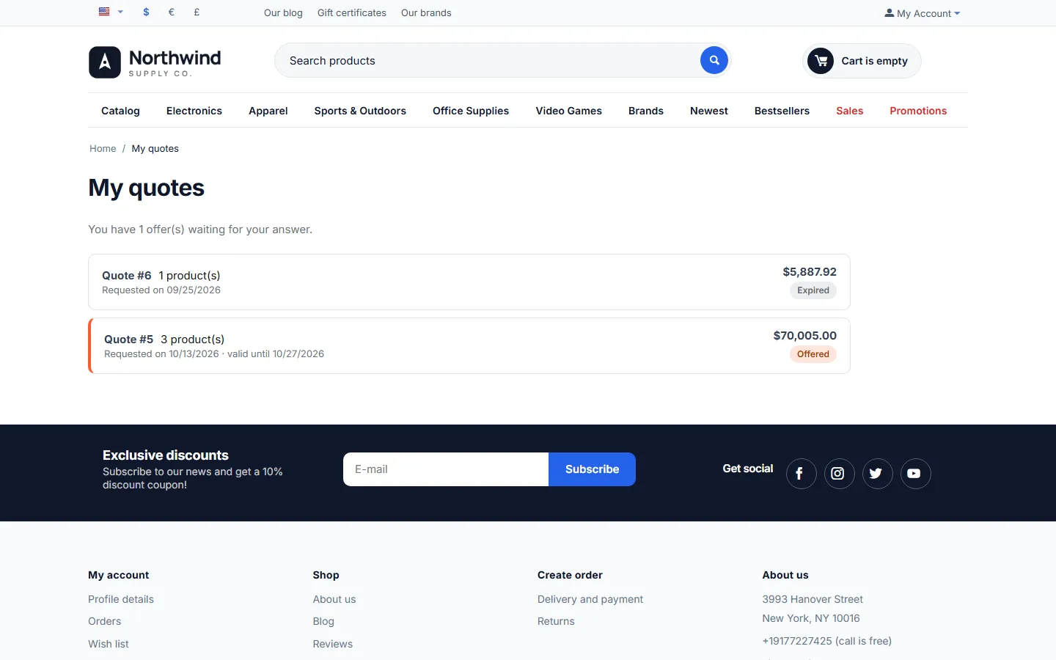This screenshot has height=660, width=1056.
Task: Open the Orders footer link
Action: click(105, 621)
